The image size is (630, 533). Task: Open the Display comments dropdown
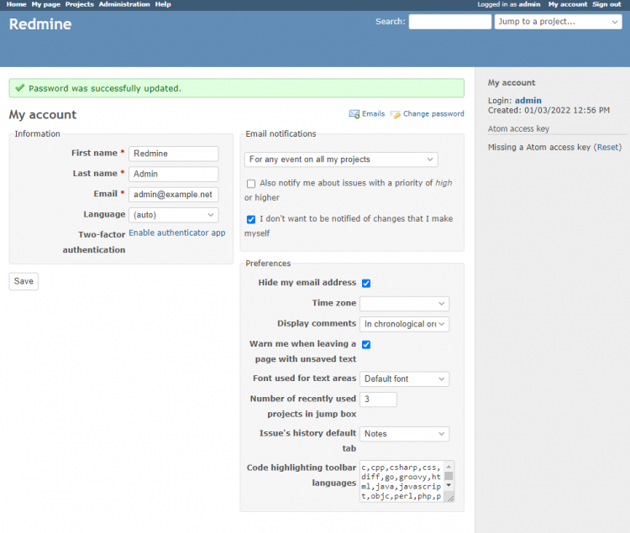coord(404,324)
